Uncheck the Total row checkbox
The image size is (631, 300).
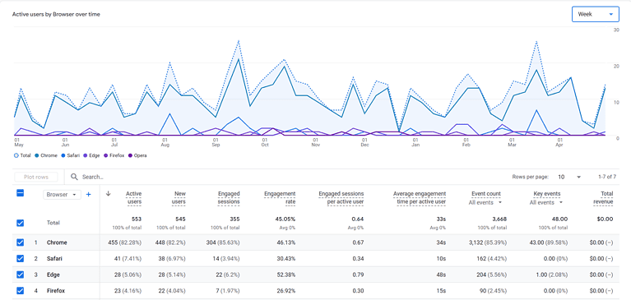pyautogui.click(x=20, y=223)
